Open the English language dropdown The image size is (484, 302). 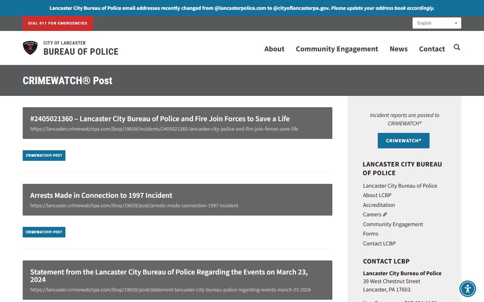point(437,23)
